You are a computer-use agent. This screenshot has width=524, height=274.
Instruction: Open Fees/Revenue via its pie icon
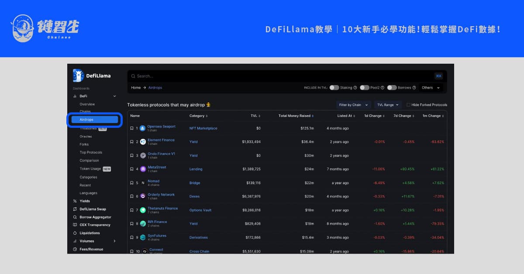[75, 249]
